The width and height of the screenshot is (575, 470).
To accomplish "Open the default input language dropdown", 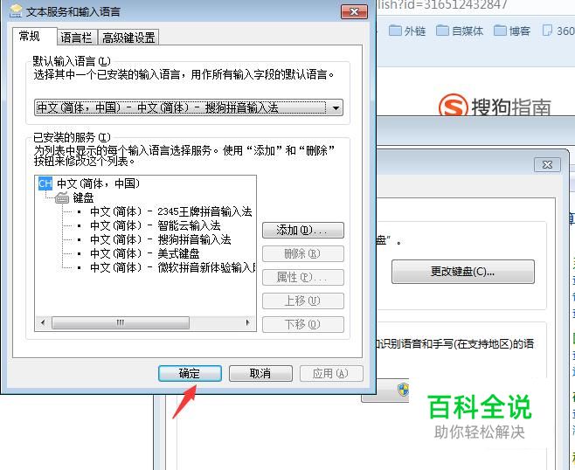I will [189, 107].
